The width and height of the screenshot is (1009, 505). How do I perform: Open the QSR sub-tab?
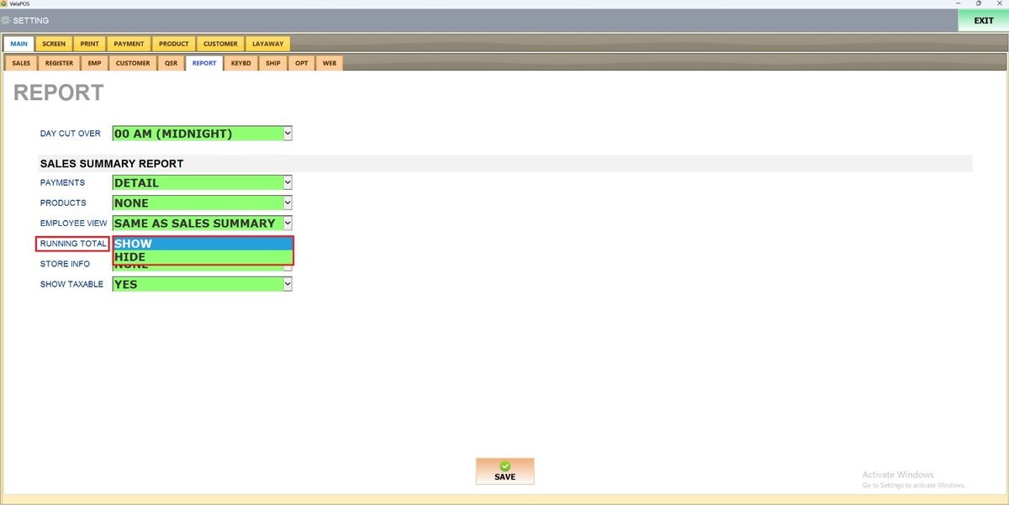[171, 63]
